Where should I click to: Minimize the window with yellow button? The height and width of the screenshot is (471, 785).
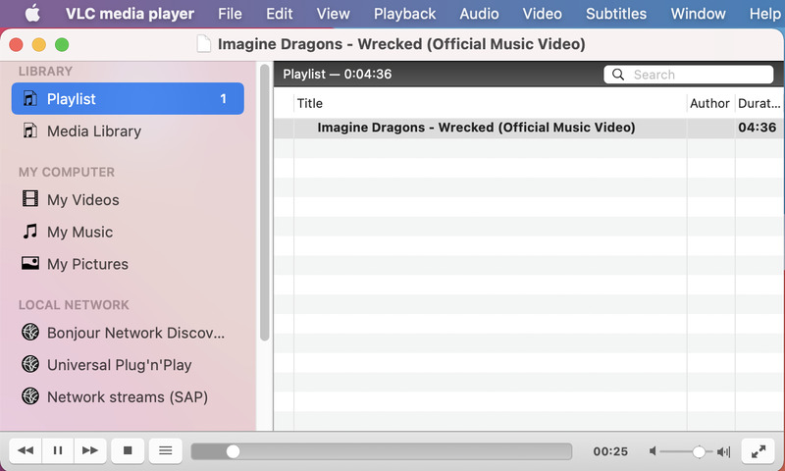click(39, 44)
